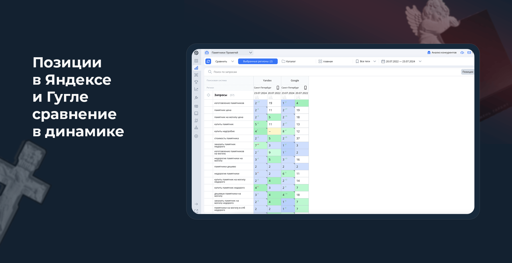Open the inbox tray sidebar icon
Image resolution: width=512 pixels, height=263 pixels.
tap(196, 113)
